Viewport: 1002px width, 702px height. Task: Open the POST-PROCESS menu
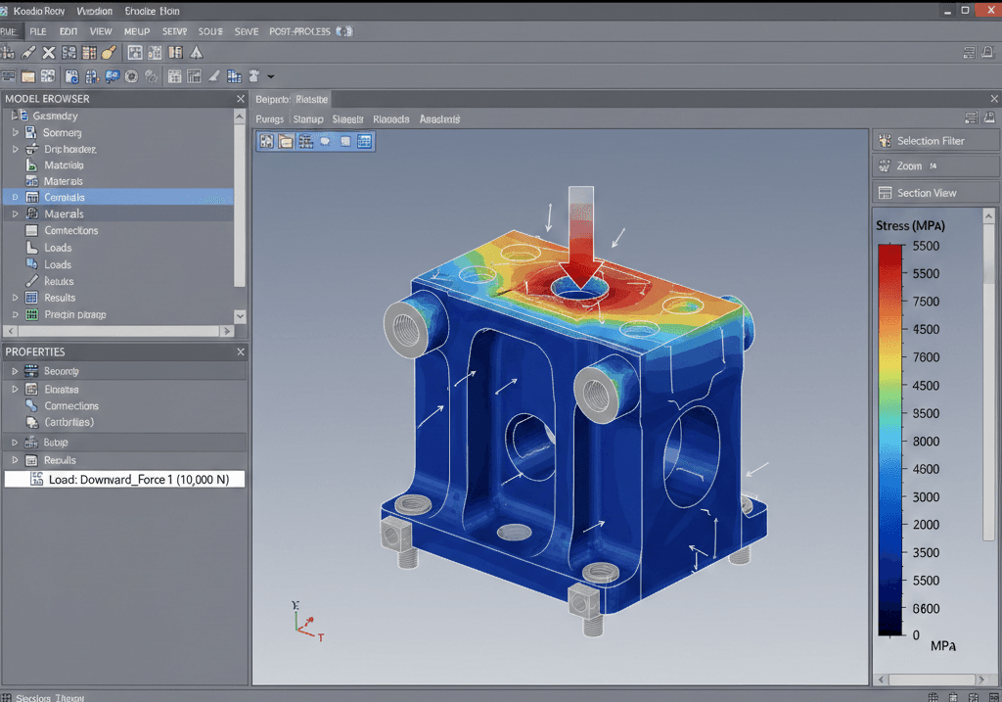pos(299,31)
